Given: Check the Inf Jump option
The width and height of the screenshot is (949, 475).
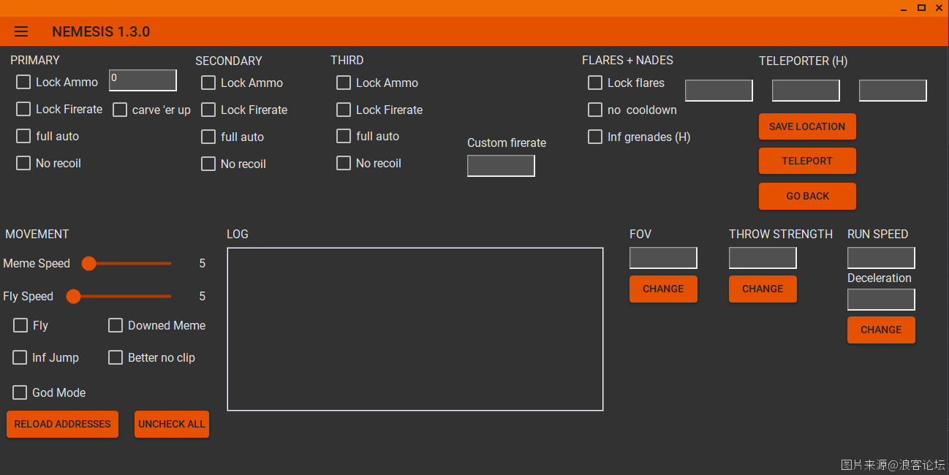Looking at the screenshot, I should tap(20, 357).
